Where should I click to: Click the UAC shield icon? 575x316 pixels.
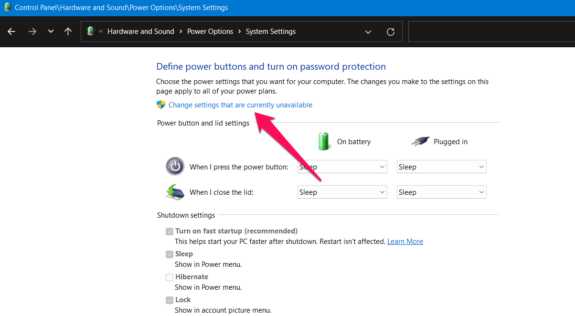pyautogui.click(x=161, y=105)
